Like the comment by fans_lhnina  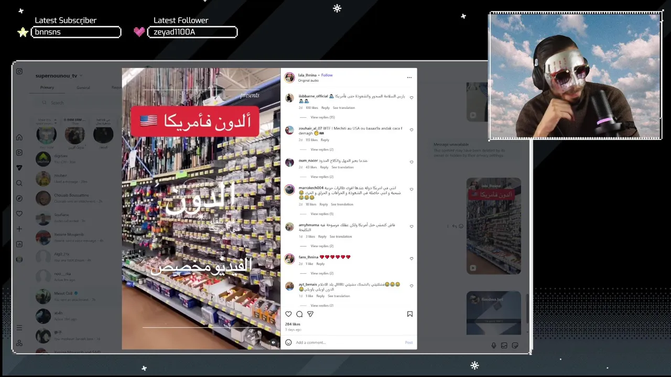click(412, 258)
